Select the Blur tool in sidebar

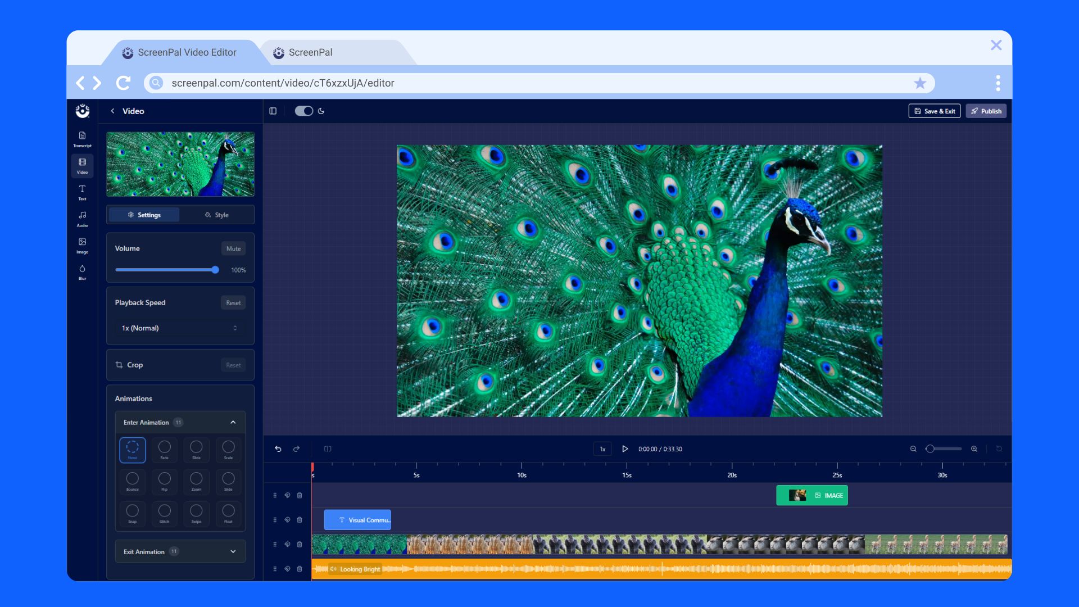(x=82, y=270)
